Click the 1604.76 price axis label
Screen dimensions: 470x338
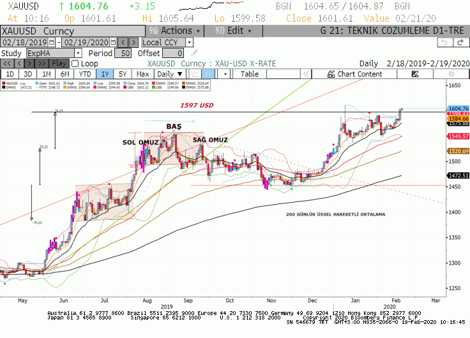click(459, 108)
